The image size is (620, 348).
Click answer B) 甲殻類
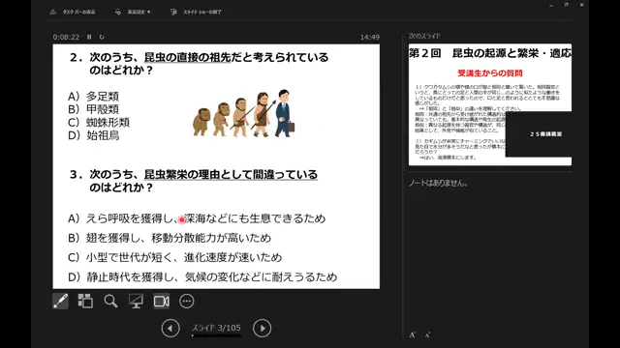click(93, 109)
